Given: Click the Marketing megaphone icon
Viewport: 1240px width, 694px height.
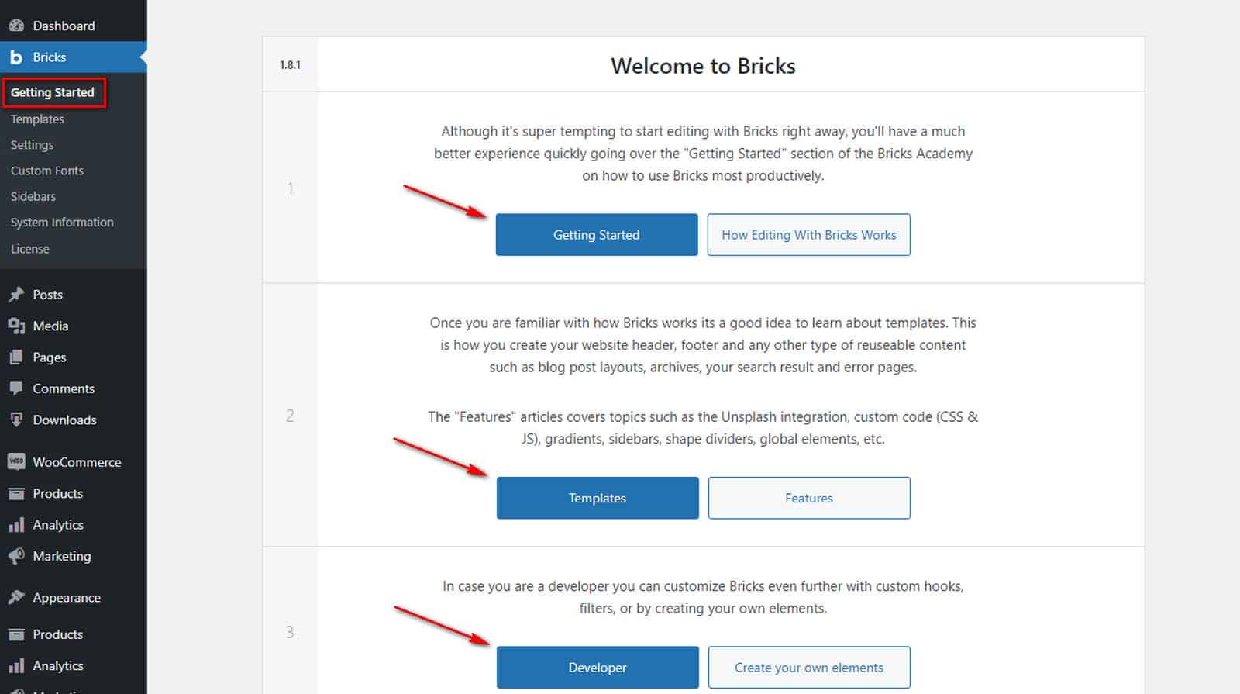Looking at the screenshot, I should tap(16, 556).
